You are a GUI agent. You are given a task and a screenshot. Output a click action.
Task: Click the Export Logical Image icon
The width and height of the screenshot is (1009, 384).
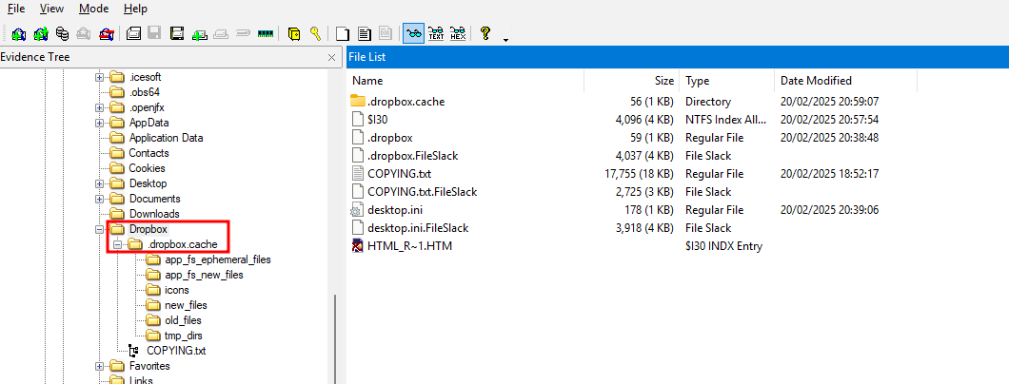click(x=177, y=33)
